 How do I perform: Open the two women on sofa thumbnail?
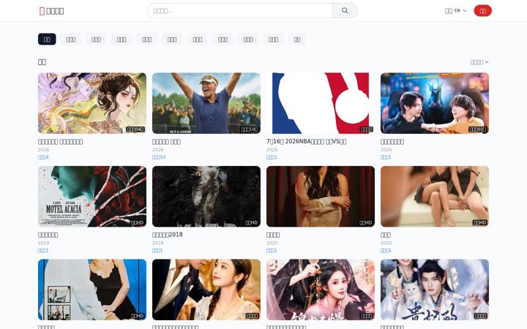point(435,197)
